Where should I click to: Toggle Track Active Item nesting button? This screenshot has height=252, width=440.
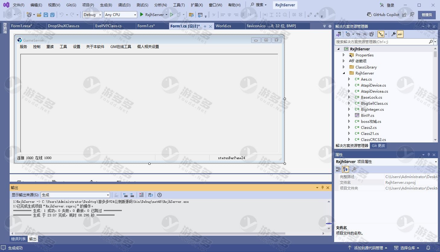(381, 34)
